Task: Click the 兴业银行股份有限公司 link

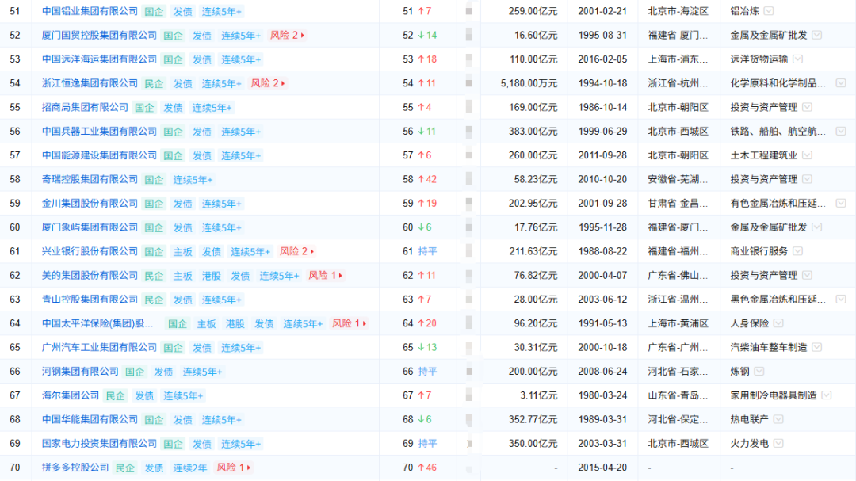Action: pyautogui.click(x=90, y=251)
